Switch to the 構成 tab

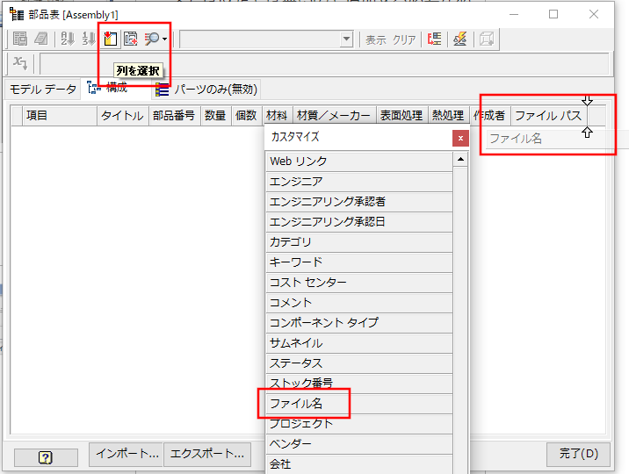[116, 88]
